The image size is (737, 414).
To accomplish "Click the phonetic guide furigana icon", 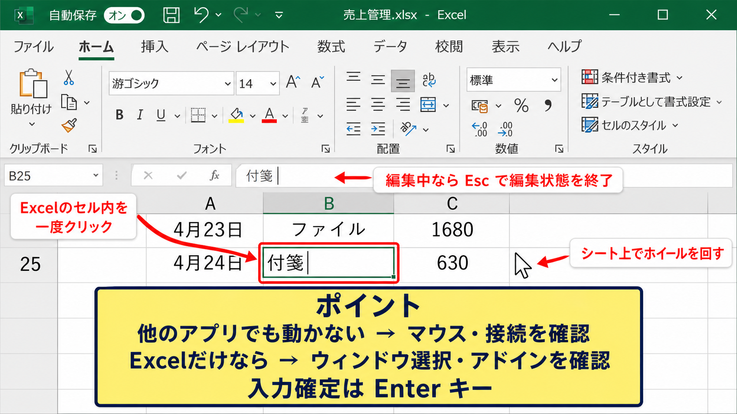I will 305,115.
